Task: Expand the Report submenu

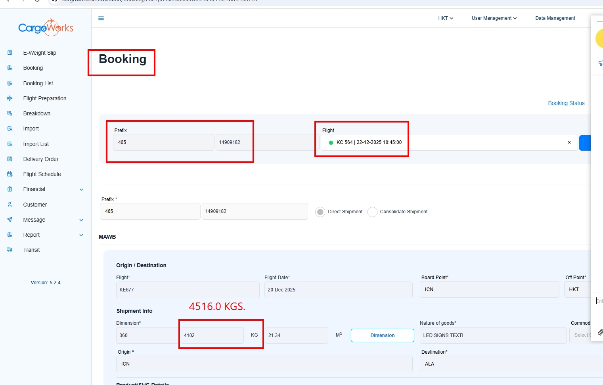Action: tap(81, 235)
